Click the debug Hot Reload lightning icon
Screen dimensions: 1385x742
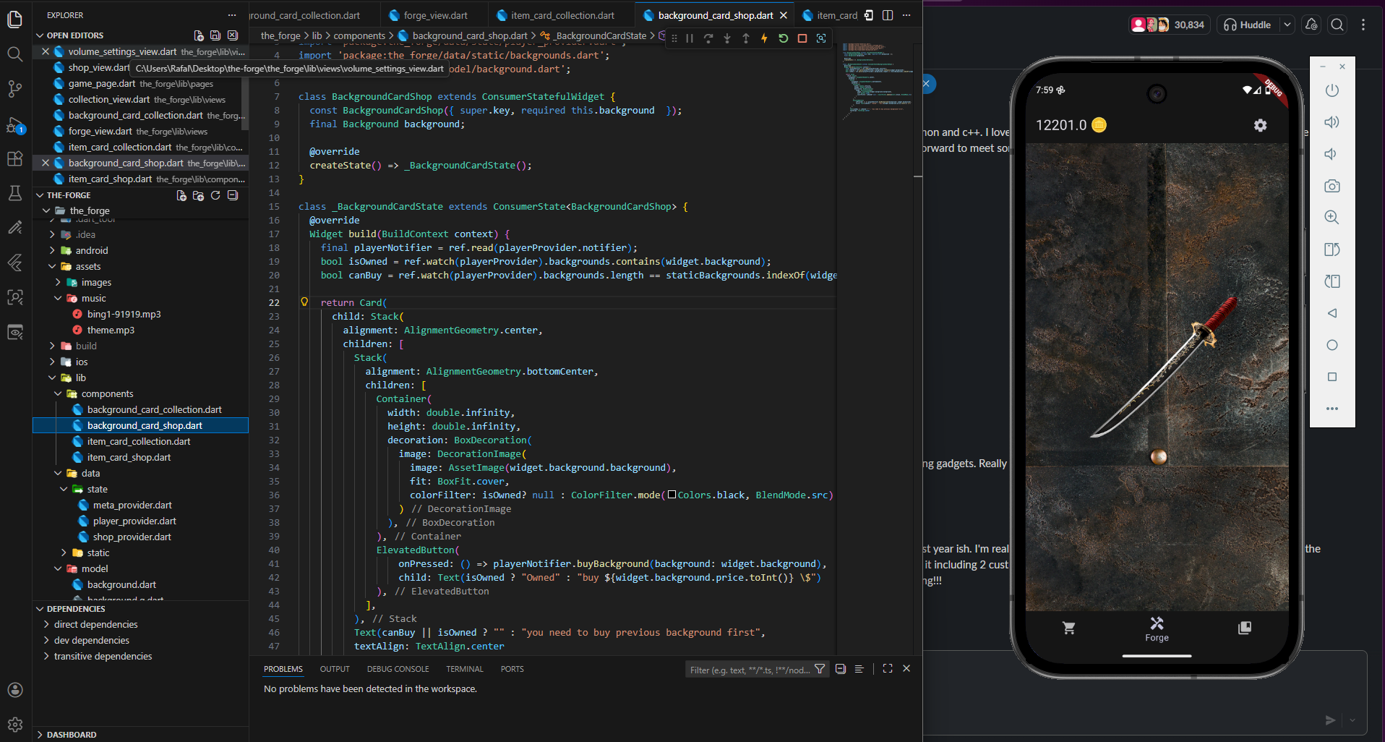click(764, 38)
